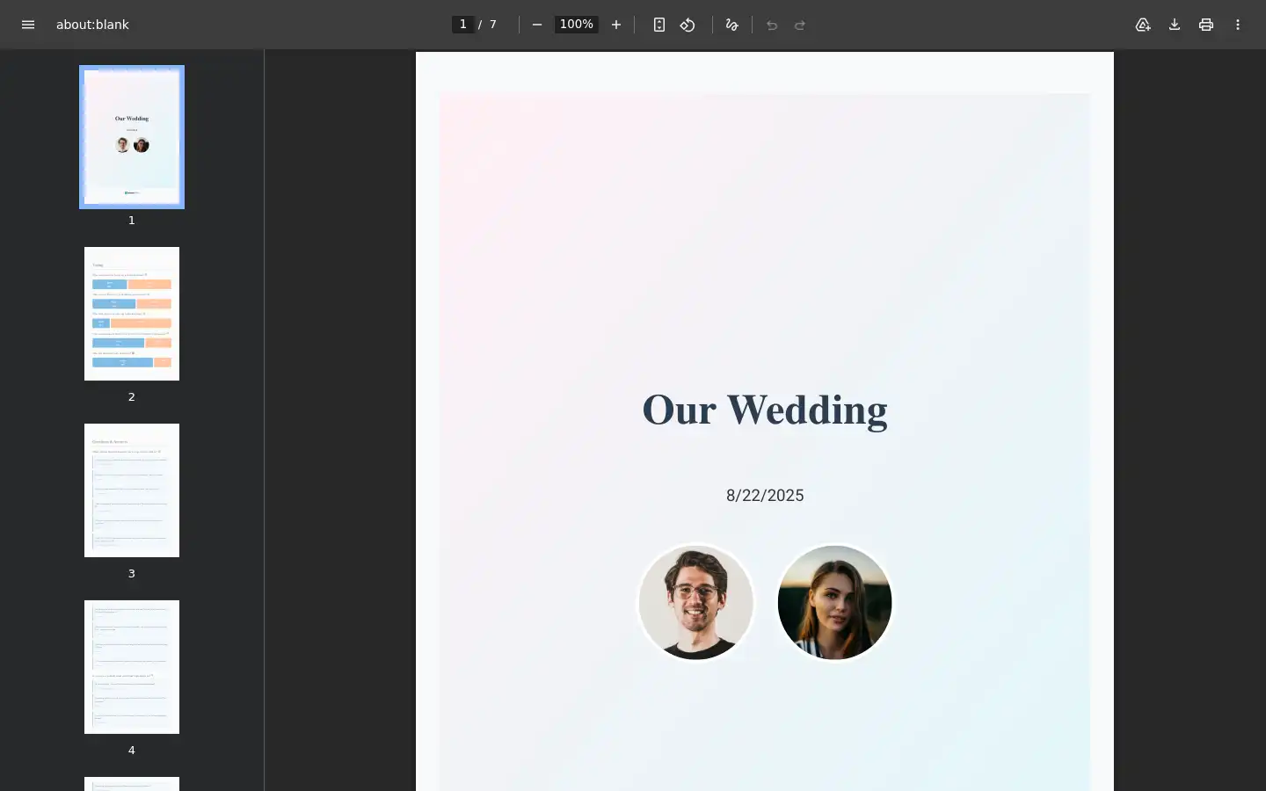Print the document

(1206, 25)
